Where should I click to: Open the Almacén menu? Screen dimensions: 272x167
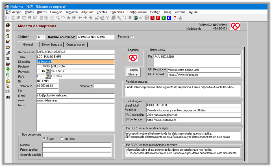point(72,12)
